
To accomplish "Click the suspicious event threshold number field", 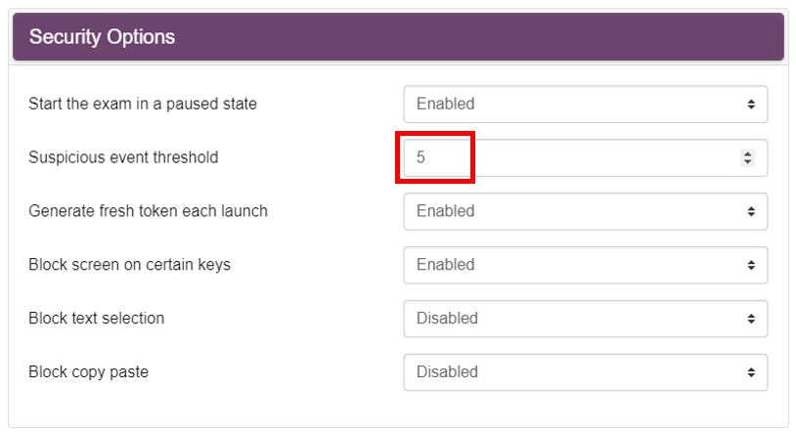I will (x=586, y=158).
